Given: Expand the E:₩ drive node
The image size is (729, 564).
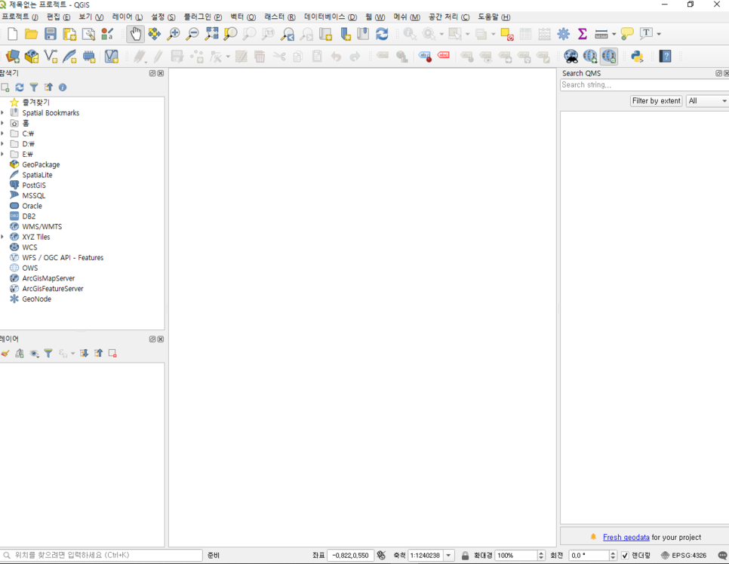Looking at the screenshot, I should 3,155.
